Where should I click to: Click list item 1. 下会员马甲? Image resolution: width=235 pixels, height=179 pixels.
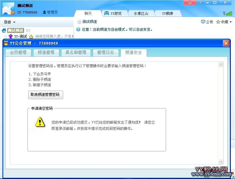pos(40,74)
